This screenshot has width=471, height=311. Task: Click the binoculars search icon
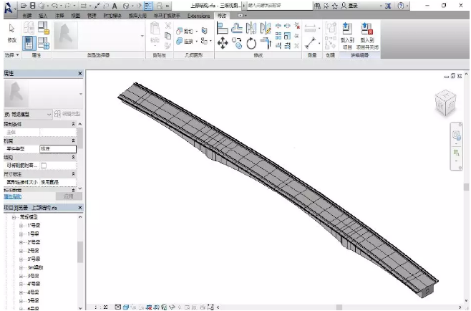pyautogui.click(x=317, y=6)
